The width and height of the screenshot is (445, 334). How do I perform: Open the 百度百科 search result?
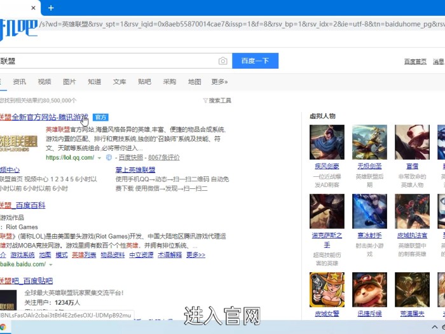(23, 205)
